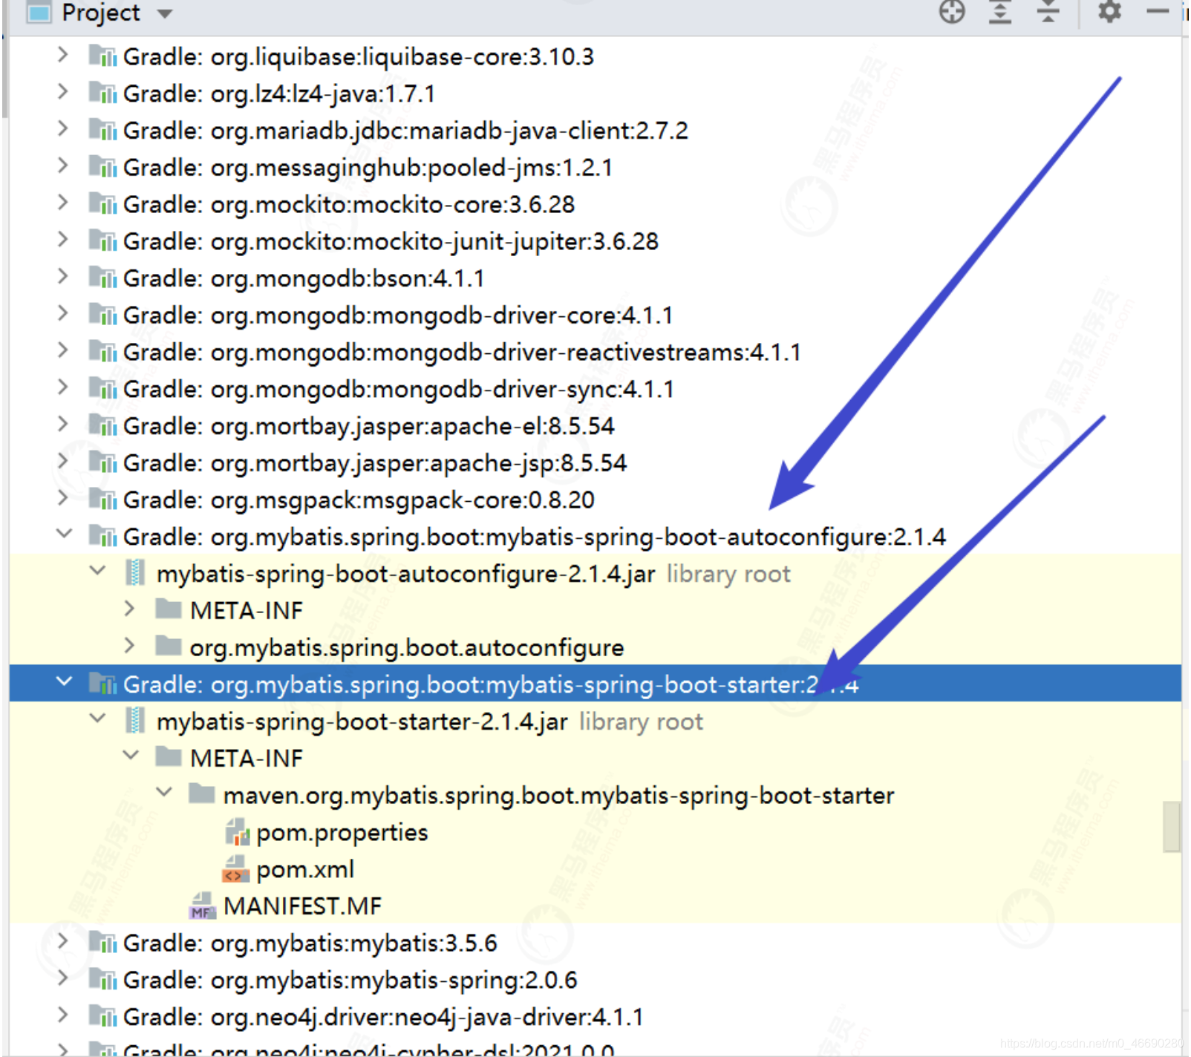Image resolution: width=1191 pixels, height=1057 pixels.
Task: Expand the neo4j-java-driver:4.1.1 node
Action: point(63,1015)
